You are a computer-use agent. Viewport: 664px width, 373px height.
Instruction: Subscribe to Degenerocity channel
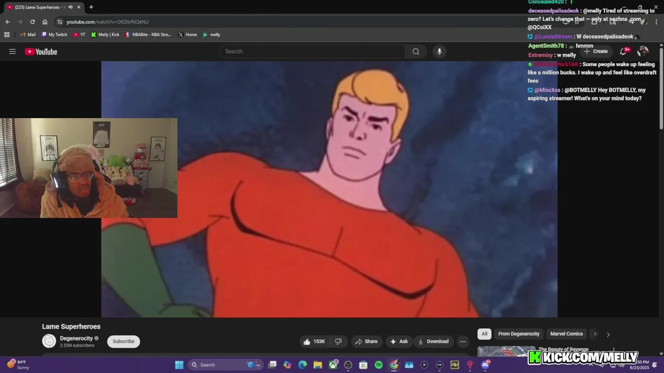(123, 341)
